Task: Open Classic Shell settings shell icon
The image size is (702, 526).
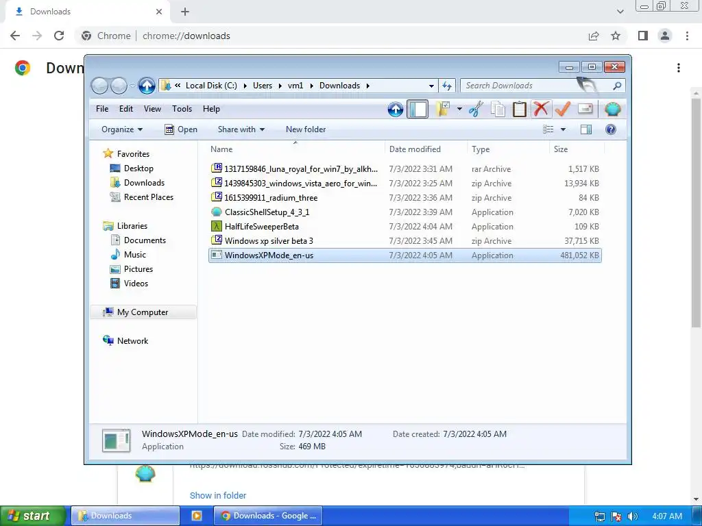Action: point(612,109)
